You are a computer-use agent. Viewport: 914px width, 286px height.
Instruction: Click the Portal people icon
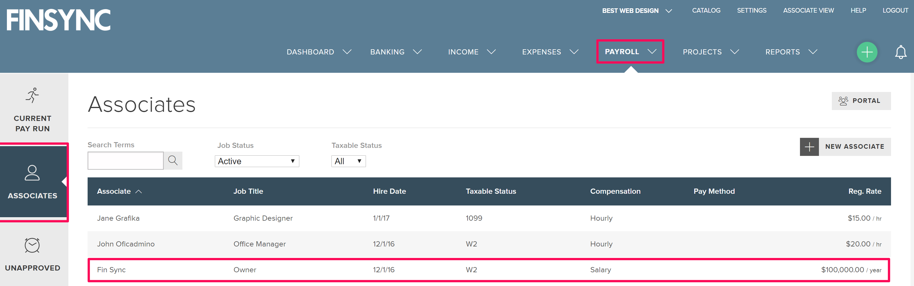point(843,101)
